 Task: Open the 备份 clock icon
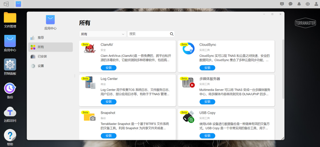pos(10,88)
